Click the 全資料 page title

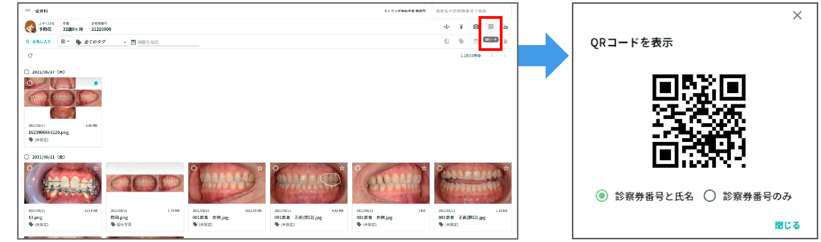click(41, 11)
